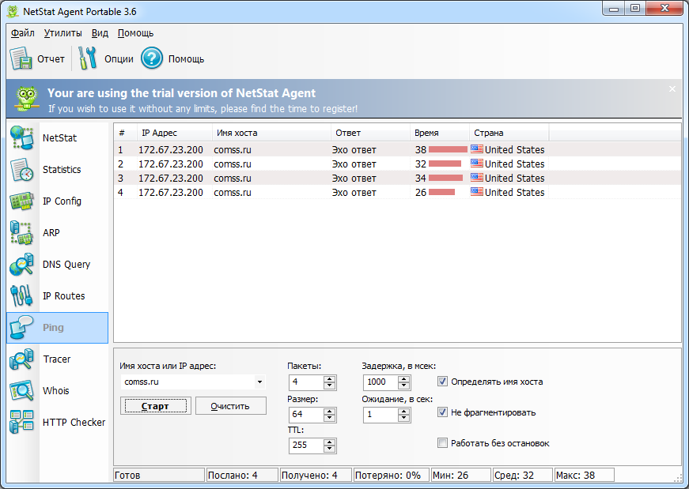The image size is (689, 489).
Task: Open the Вид menu
Action: [x=100, y=33]
